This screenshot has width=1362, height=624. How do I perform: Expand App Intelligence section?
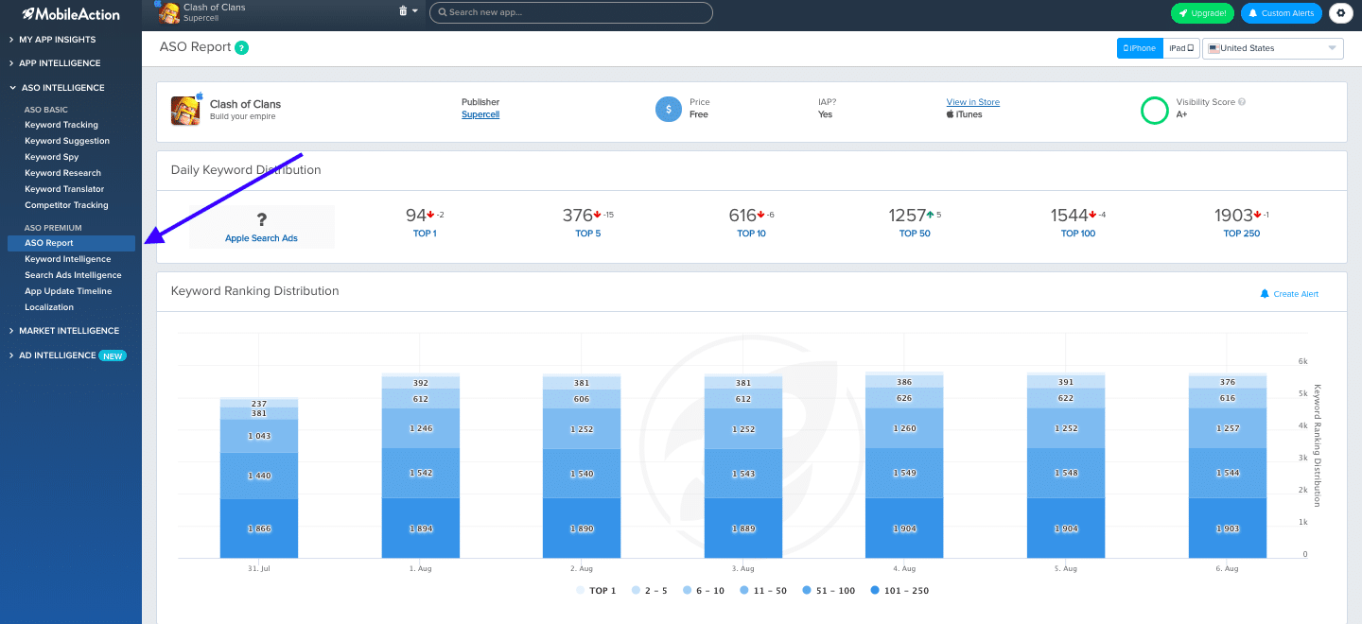(59, 63)
